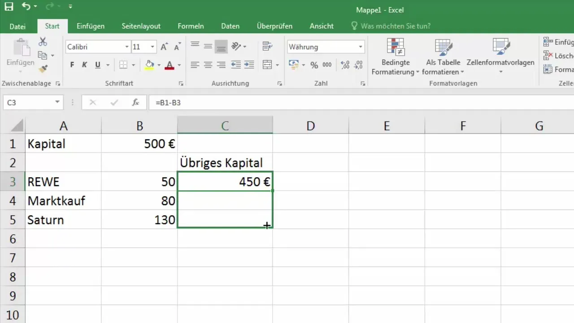
Task: Select the cell containing Übriges Kapital
Action: point(225,162)
